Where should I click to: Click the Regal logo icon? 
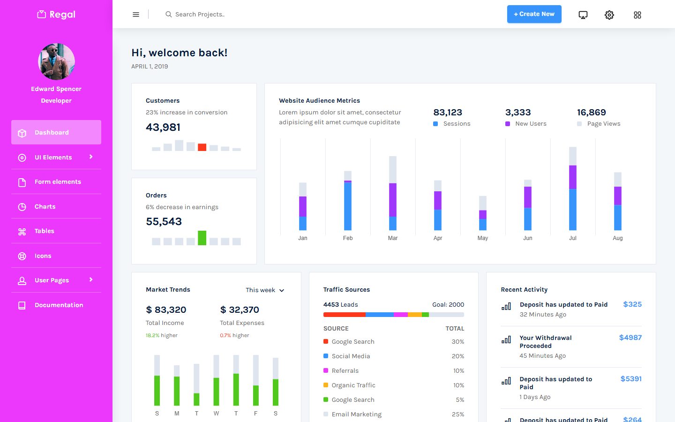[42, 15]
